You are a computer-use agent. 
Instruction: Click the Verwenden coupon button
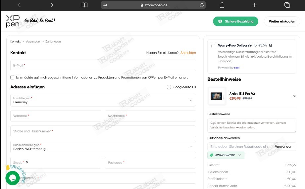coord(283,147)
